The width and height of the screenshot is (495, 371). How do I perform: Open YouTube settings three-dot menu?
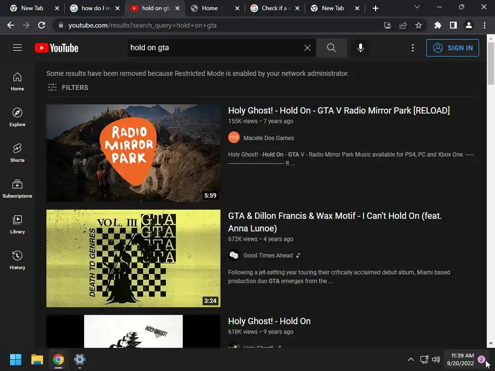click(x=413, y=48)
